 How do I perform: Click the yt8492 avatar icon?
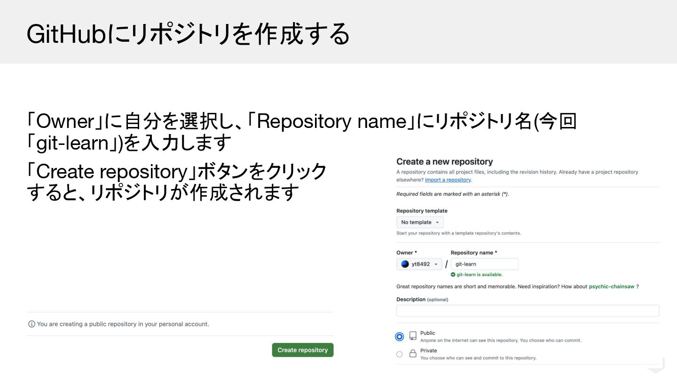pos(405,264)
